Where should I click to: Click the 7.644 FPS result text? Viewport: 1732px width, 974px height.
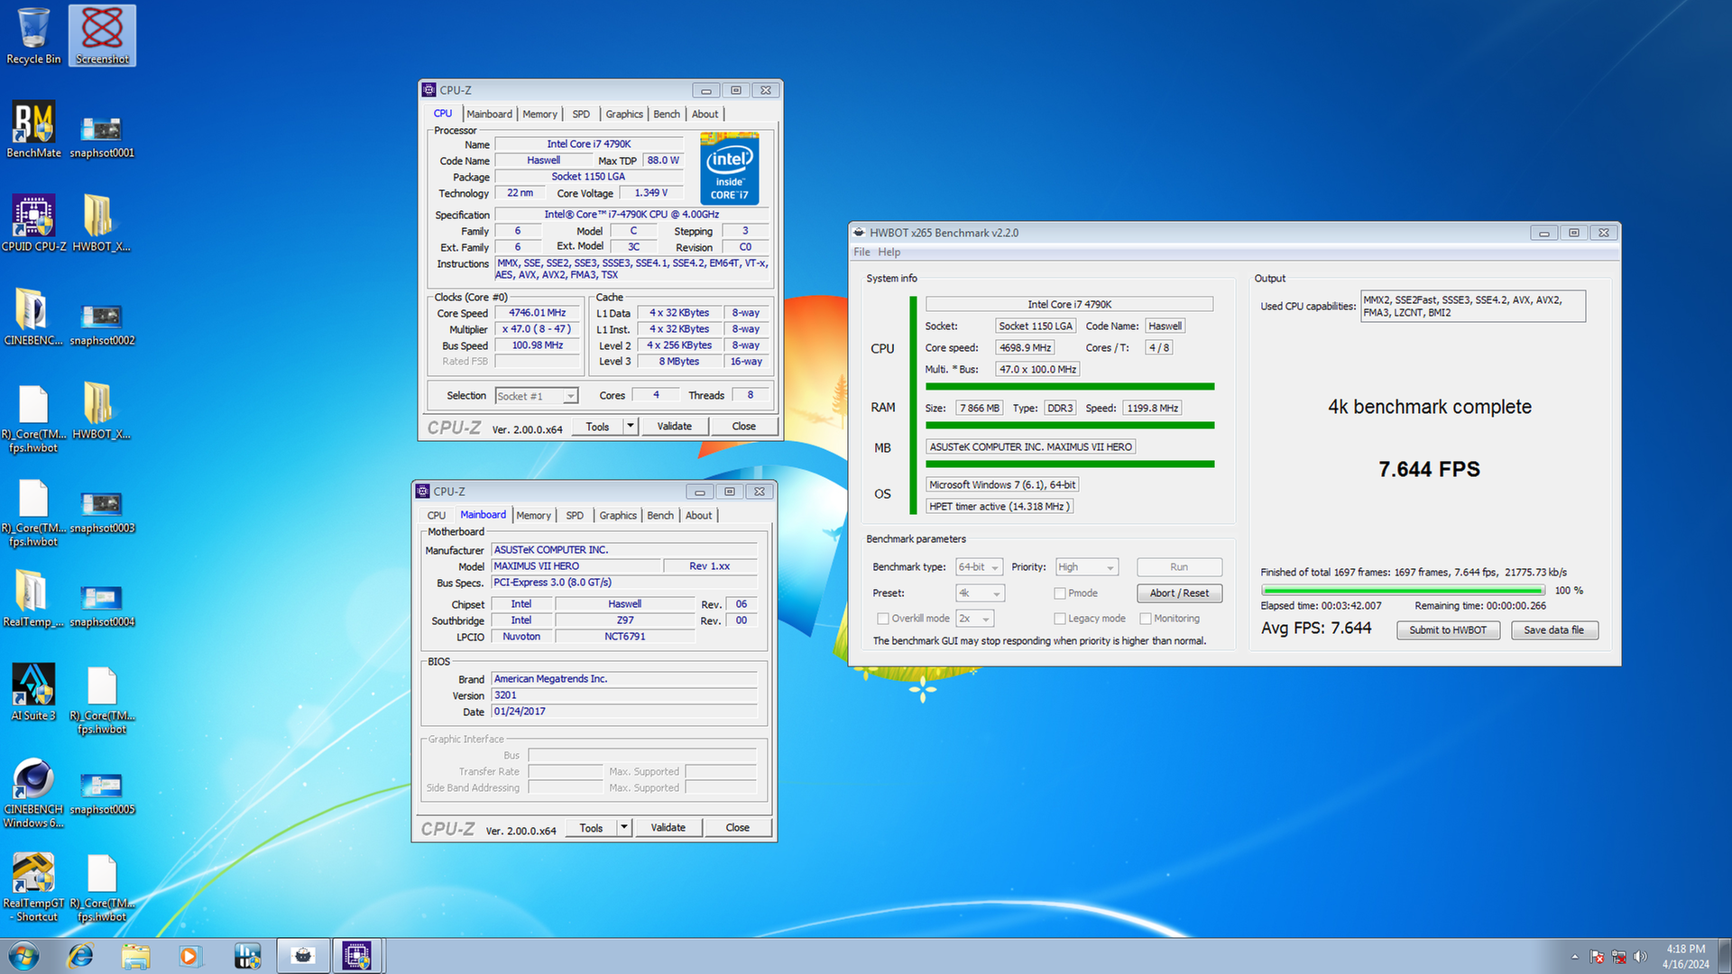(1429, 469)
